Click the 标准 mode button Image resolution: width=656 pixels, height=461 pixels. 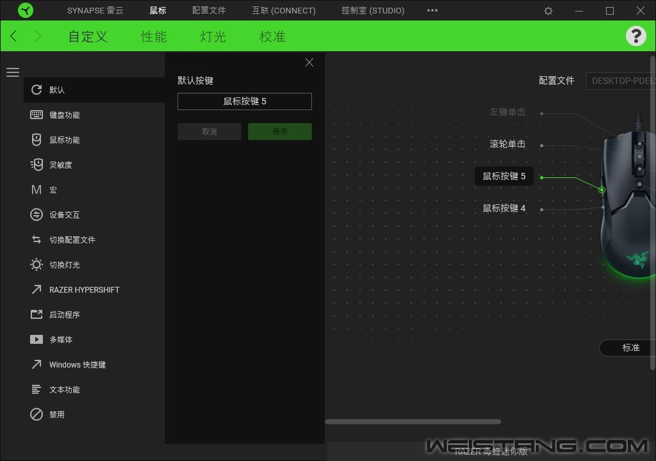(x=628, y=348)
